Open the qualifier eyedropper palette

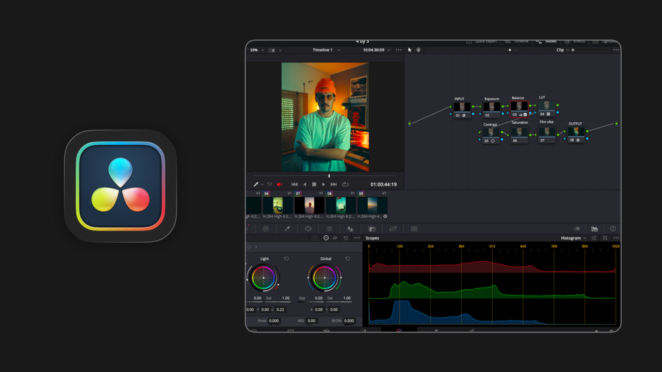pyautogui.click(x=287, y=228)
